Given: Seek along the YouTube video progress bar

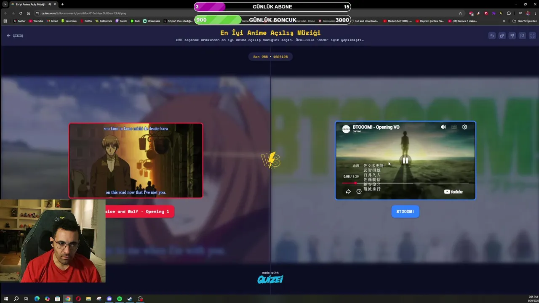Looking at the screenshot, I should click(405, 183).
